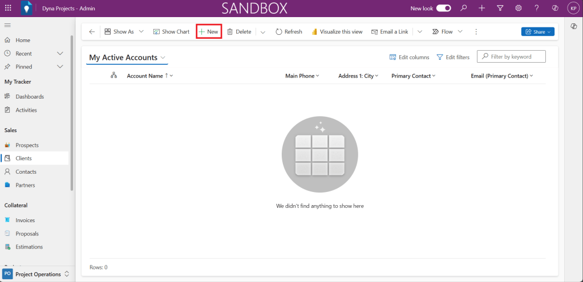Open the Project Operations area switcher
Image resolution: width=583 pixels, height=282 pixels.
38,274
